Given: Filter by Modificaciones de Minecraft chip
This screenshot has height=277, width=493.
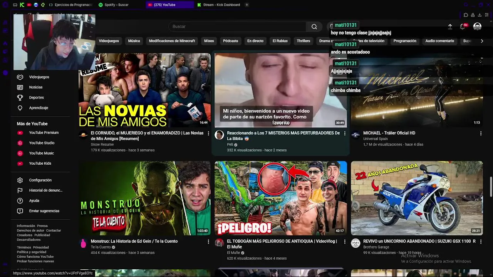Looking at the screenshot, I should click(172, 41).
